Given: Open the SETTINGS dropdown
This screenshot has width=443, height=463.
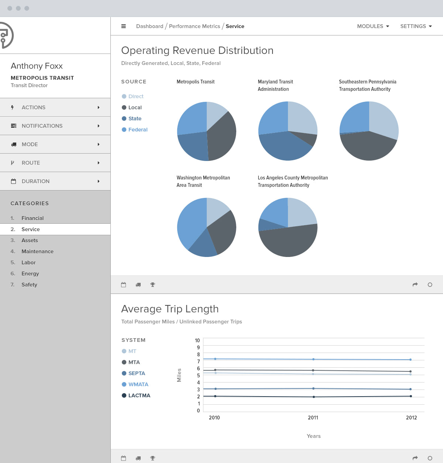Looking at the screenshot, I should coord(416,26).
